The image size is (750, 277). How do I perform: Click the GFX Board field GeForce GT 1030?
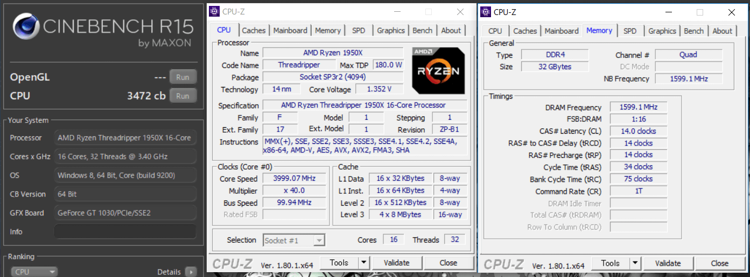tap(125, 213)
